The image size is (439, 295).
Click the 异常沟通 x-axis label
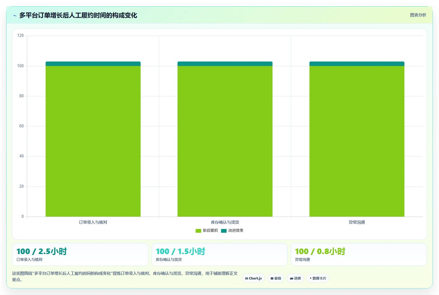click(x=357, y=222)
